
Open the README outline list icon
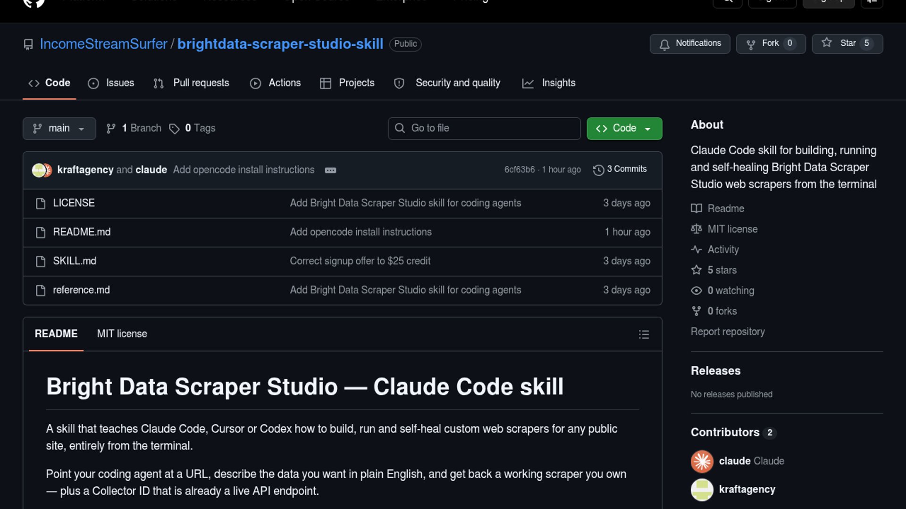coord(644,334)
